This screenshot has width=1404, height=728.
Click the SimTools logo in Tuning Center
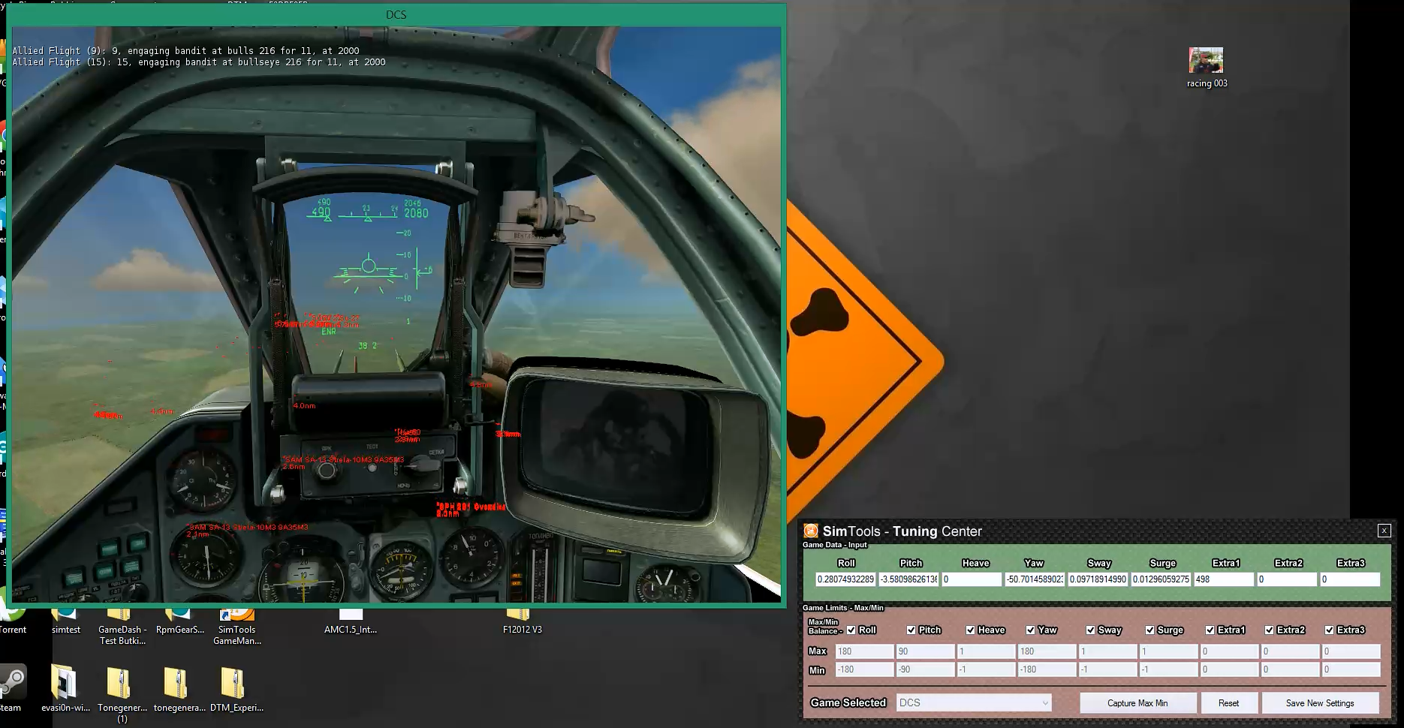point(811,531)
